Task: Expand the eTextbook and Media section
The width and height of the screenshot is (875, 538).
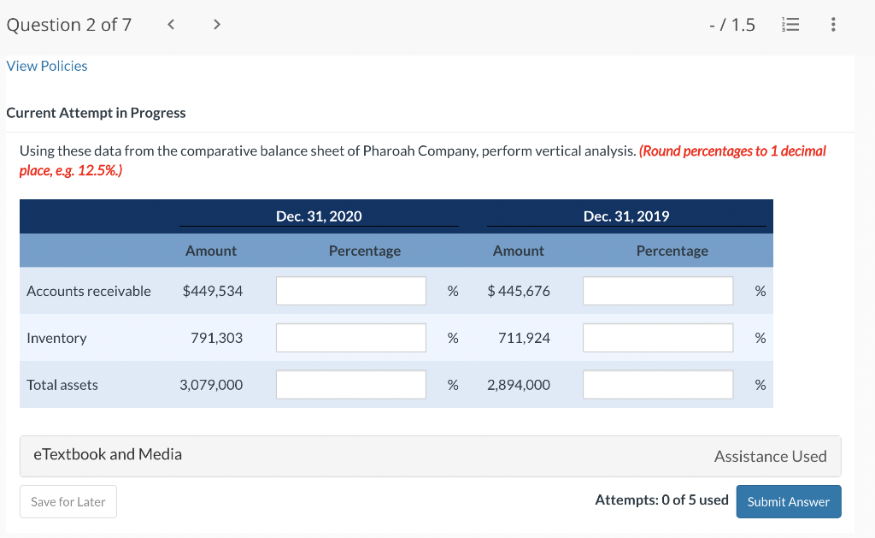Action: pyautogui.click(x=108, y=454)
